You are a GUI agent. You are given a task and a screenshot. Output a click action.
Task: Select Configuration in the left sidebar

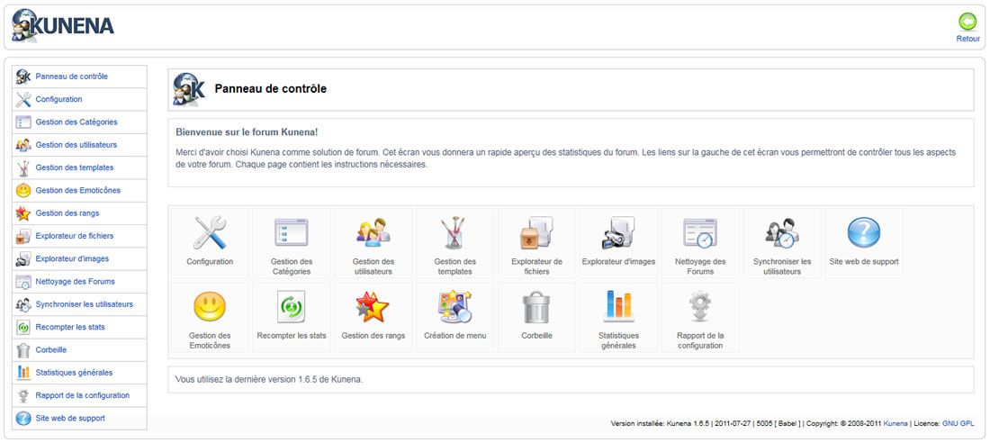point(79,99)
